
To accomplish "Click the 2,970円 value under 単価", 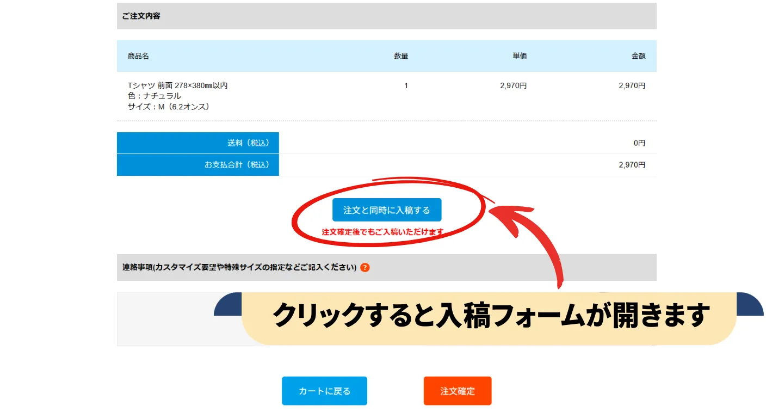I will [x=513, y=85].
